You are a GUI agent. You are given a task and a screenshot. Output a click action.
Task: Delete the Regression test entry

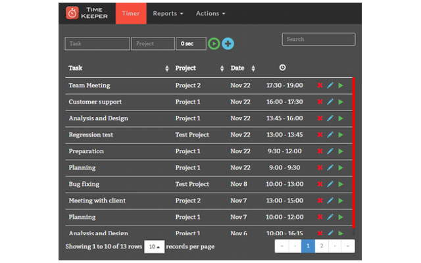(320, 135)
